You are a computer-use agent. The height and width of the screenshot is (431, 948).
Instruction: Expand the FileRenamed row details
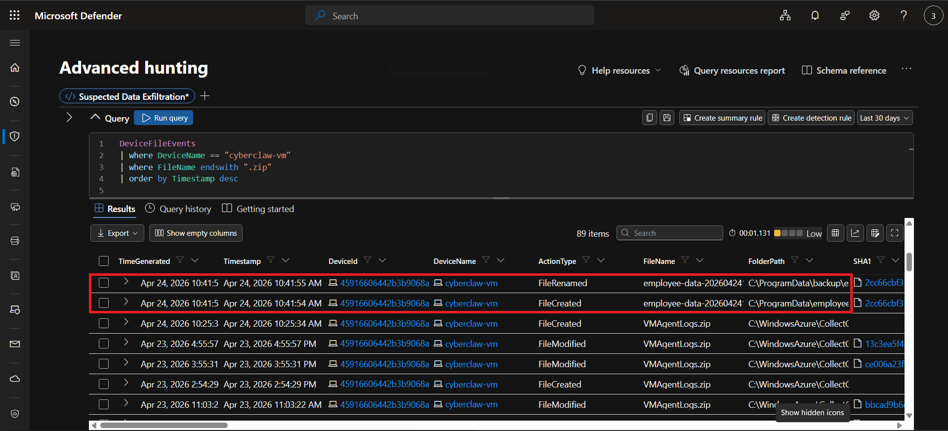[126, 281]
